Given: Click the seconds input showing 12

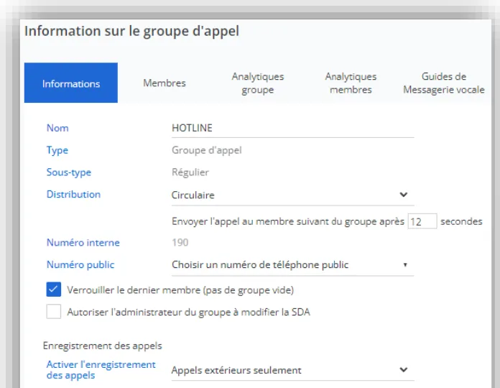Looking at the screenshot, I should 422,221.
